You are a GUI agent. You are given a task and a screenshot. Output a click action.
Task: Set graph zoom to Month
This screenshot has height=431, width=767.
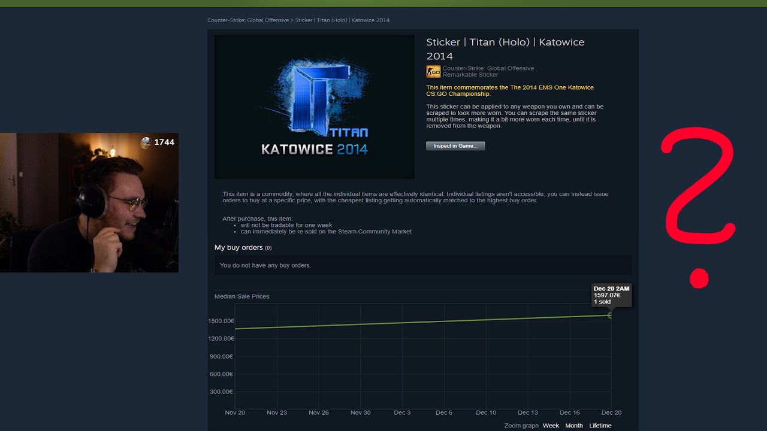(574, 426)
